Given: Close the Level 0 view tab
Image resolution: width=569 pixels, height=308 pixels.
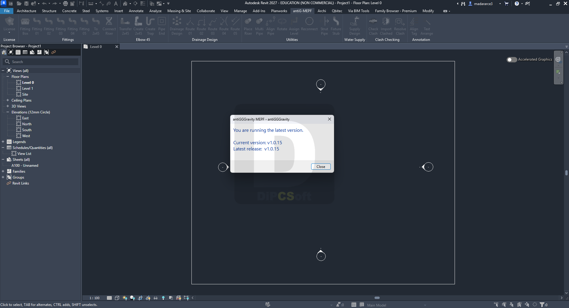Looking at the screenshot, I should 117,47.
